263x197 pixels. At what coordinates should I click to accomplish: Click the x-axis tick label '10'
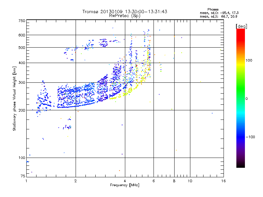click(190, 181)
